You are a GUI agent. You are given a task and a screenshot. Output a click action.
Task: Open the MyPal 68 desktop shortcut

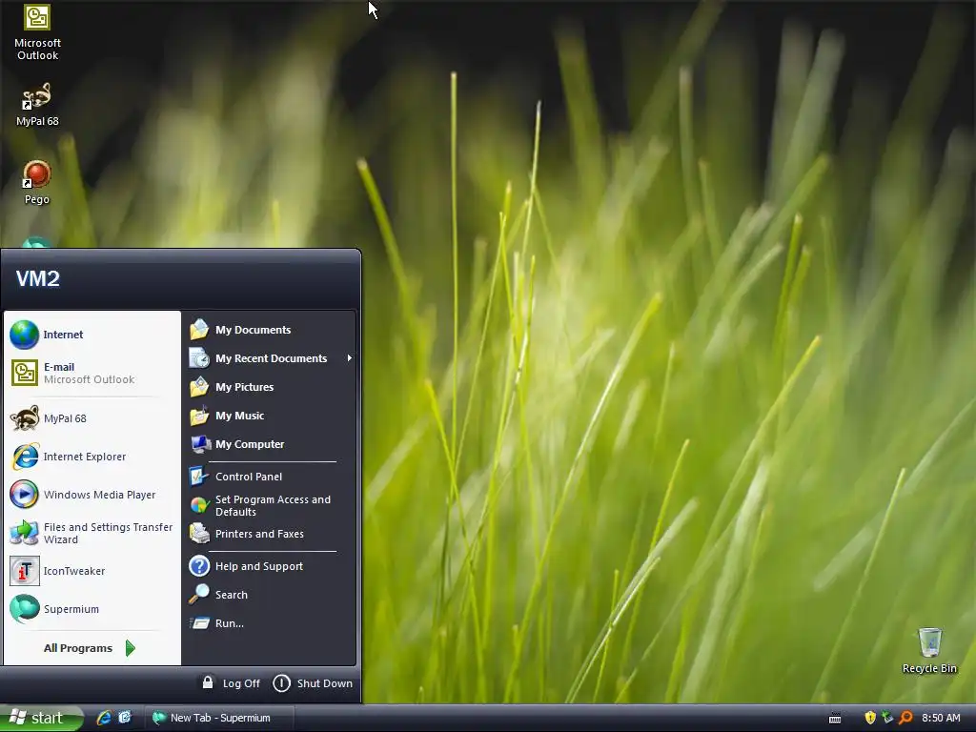point(37,105)
